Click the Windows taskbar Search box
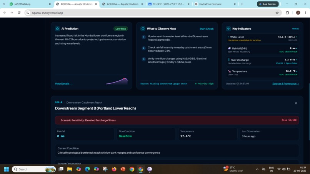The height and width of the screenshot is (174, 310). (x=34, y=169)
